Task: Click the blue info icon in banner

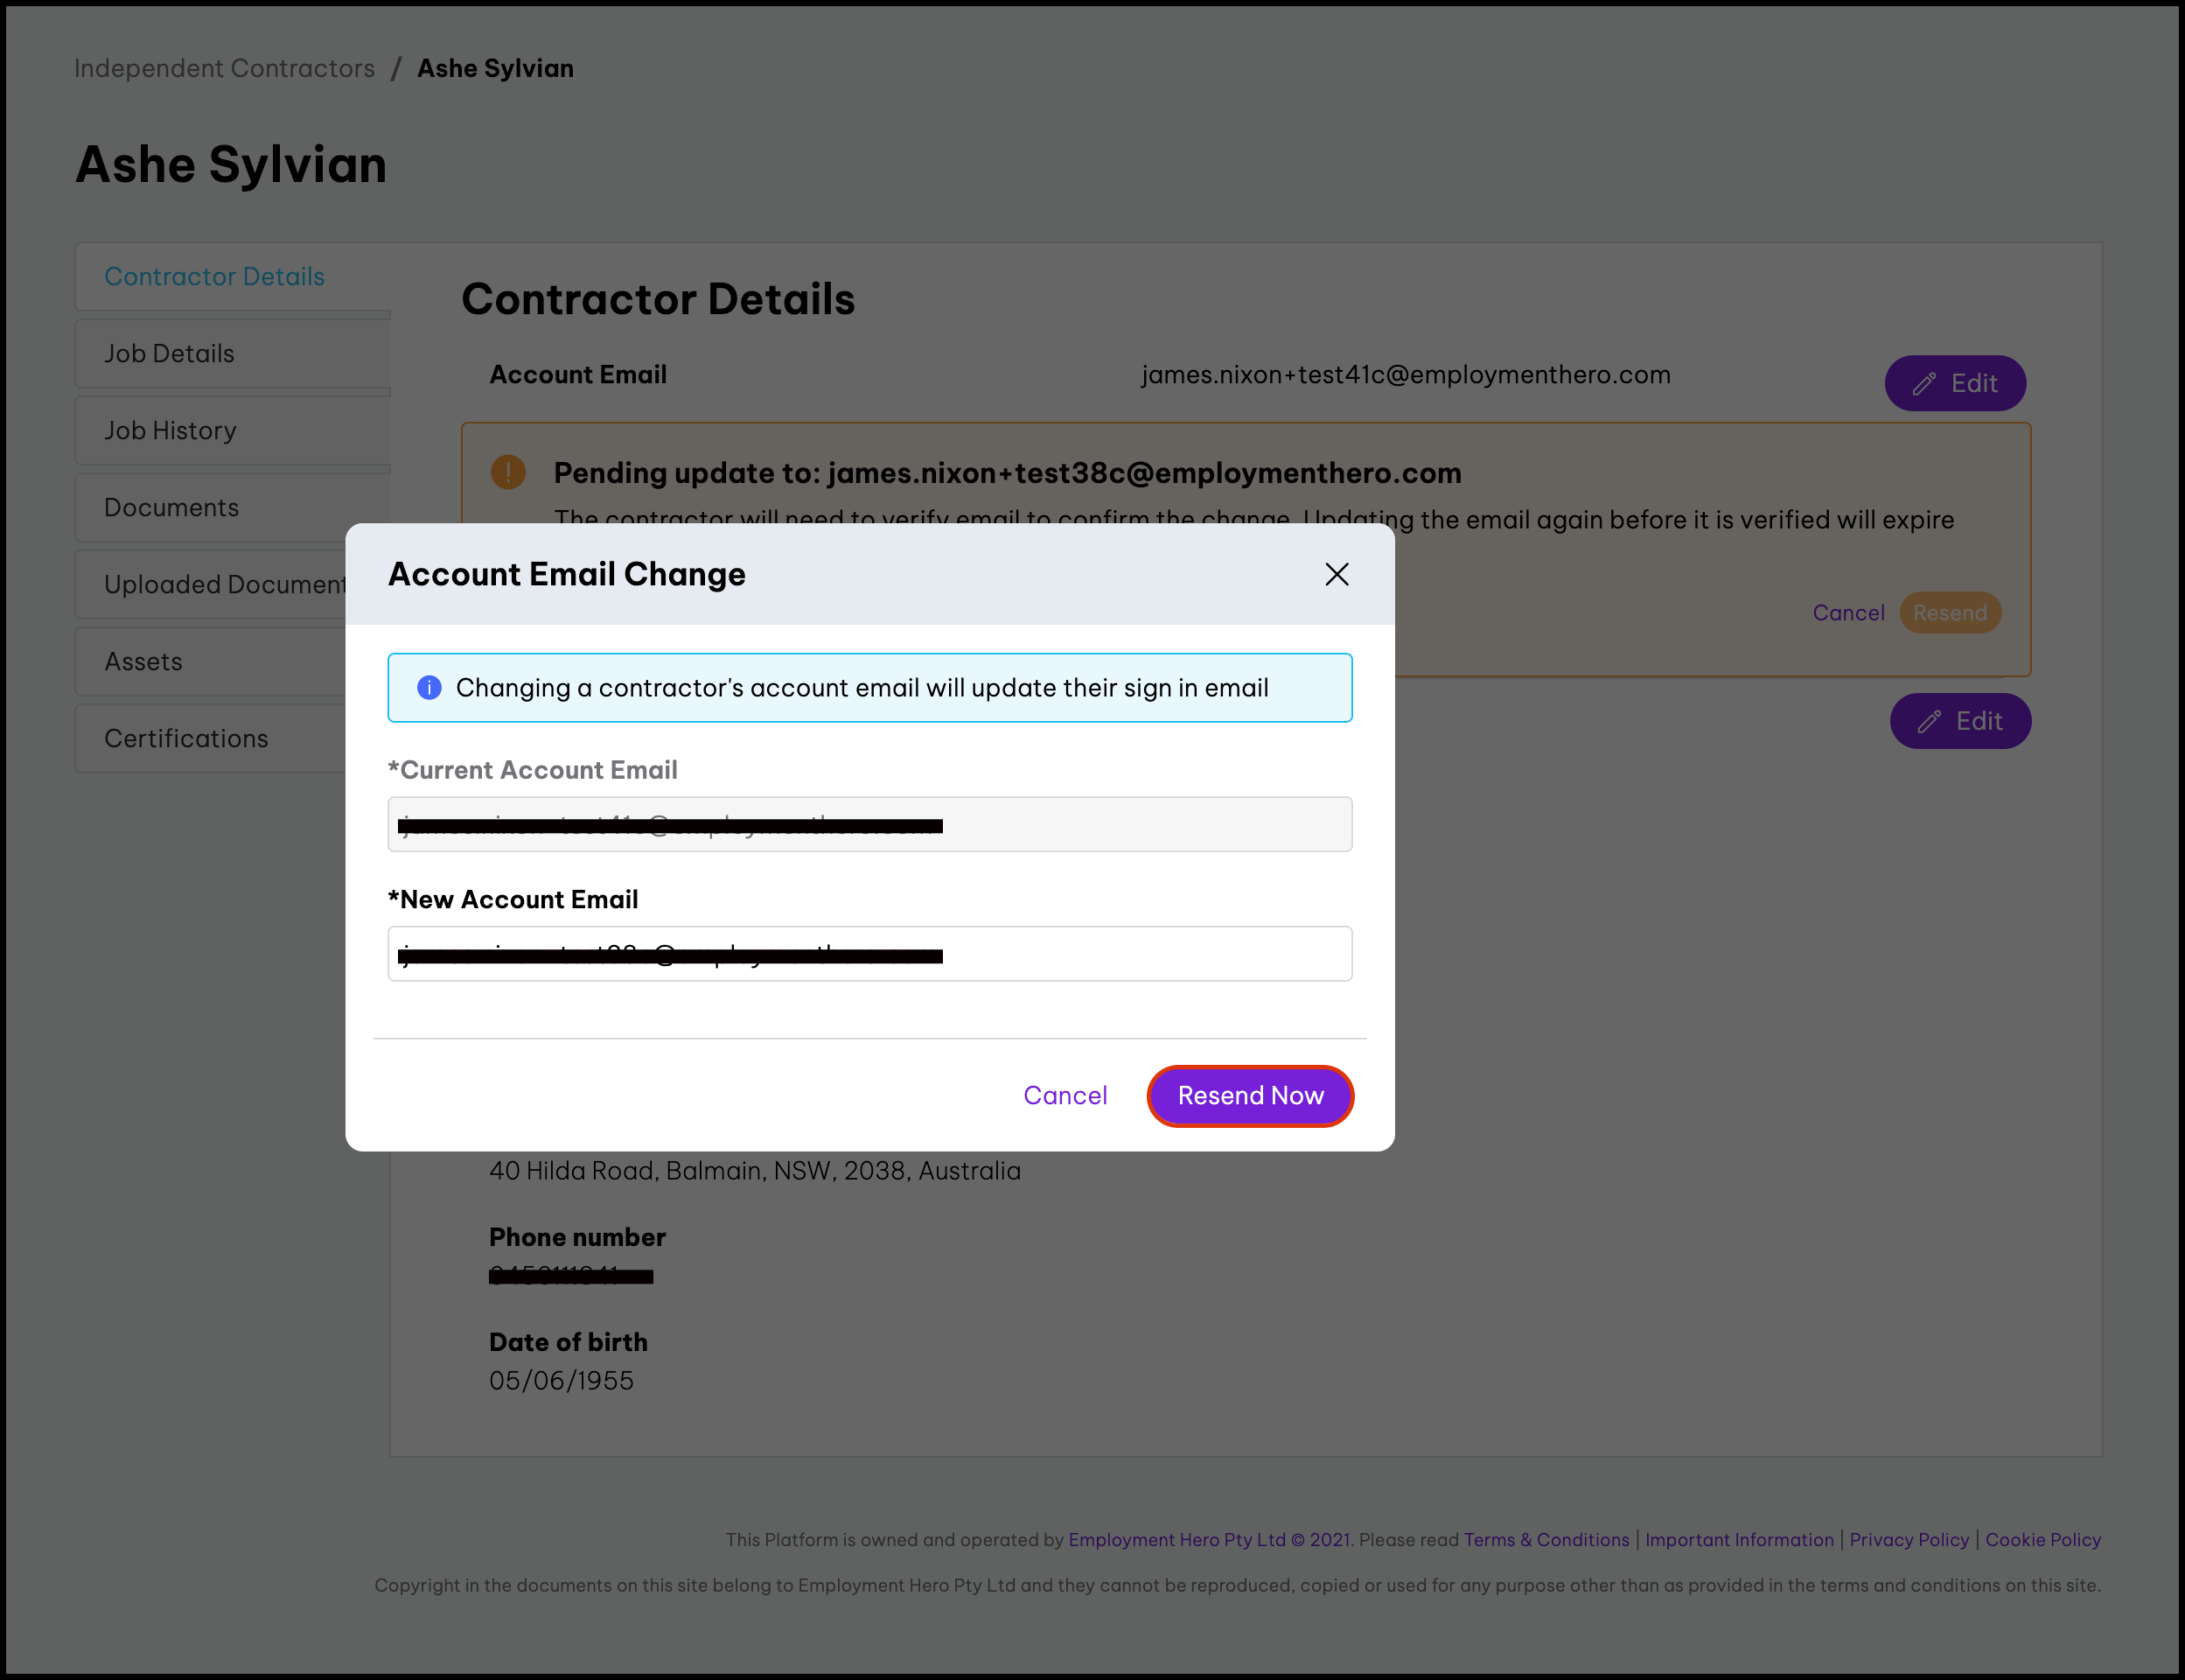Action: pos(429,688)
